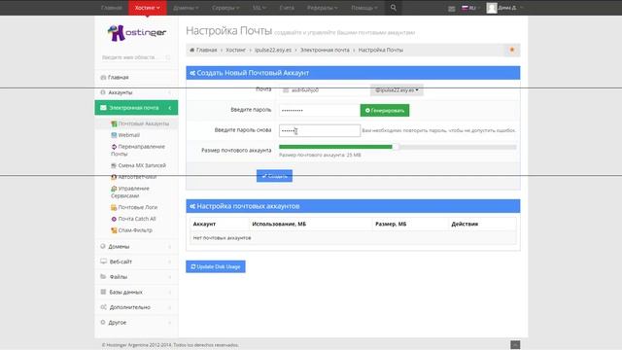This screenshot has width=622, height=350.
Task: Open the Помощь top menu
Action: click(363, 8)
